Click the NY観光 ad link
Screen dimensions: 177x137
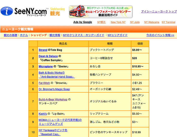pyautogui.click(x=101, y=22)
